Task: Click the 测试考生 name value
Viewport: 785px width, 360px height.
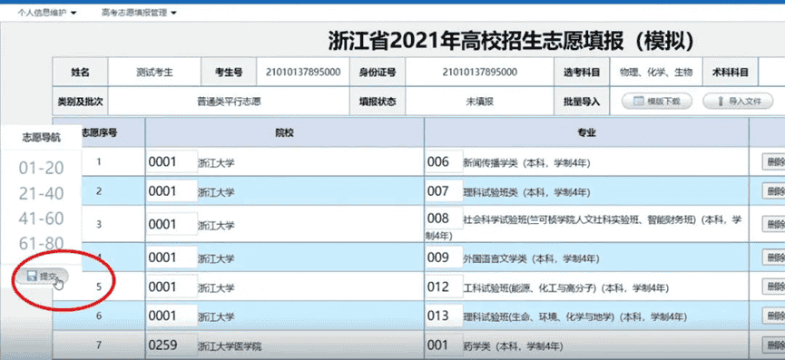Action: click(x=154, y=72)
